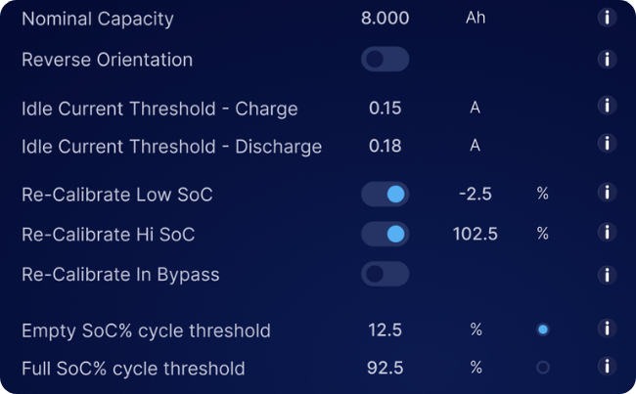
Task: Click info icon for Idle Current Threshold - Charge
Action: tap(607, 107)
